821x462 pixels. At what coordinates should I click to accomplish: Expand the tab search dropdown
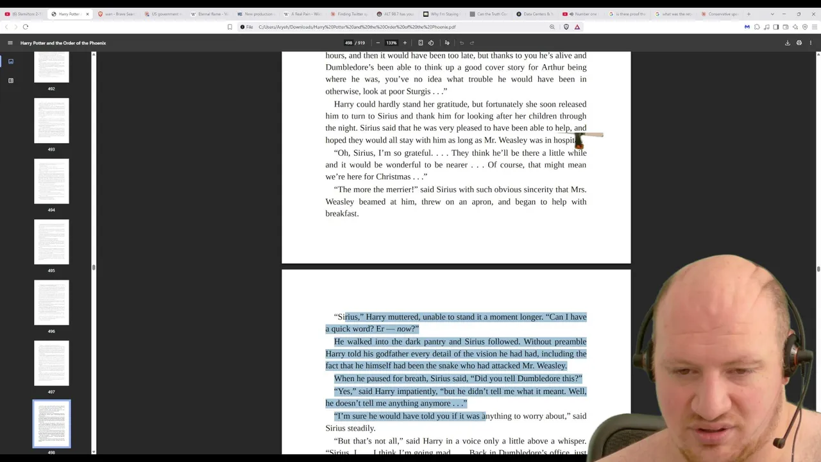click(772, 13)
